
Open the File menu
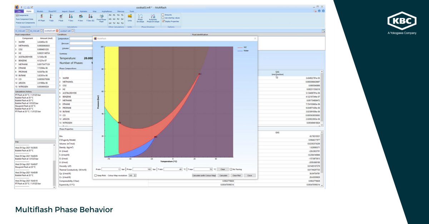coord(19,11)
